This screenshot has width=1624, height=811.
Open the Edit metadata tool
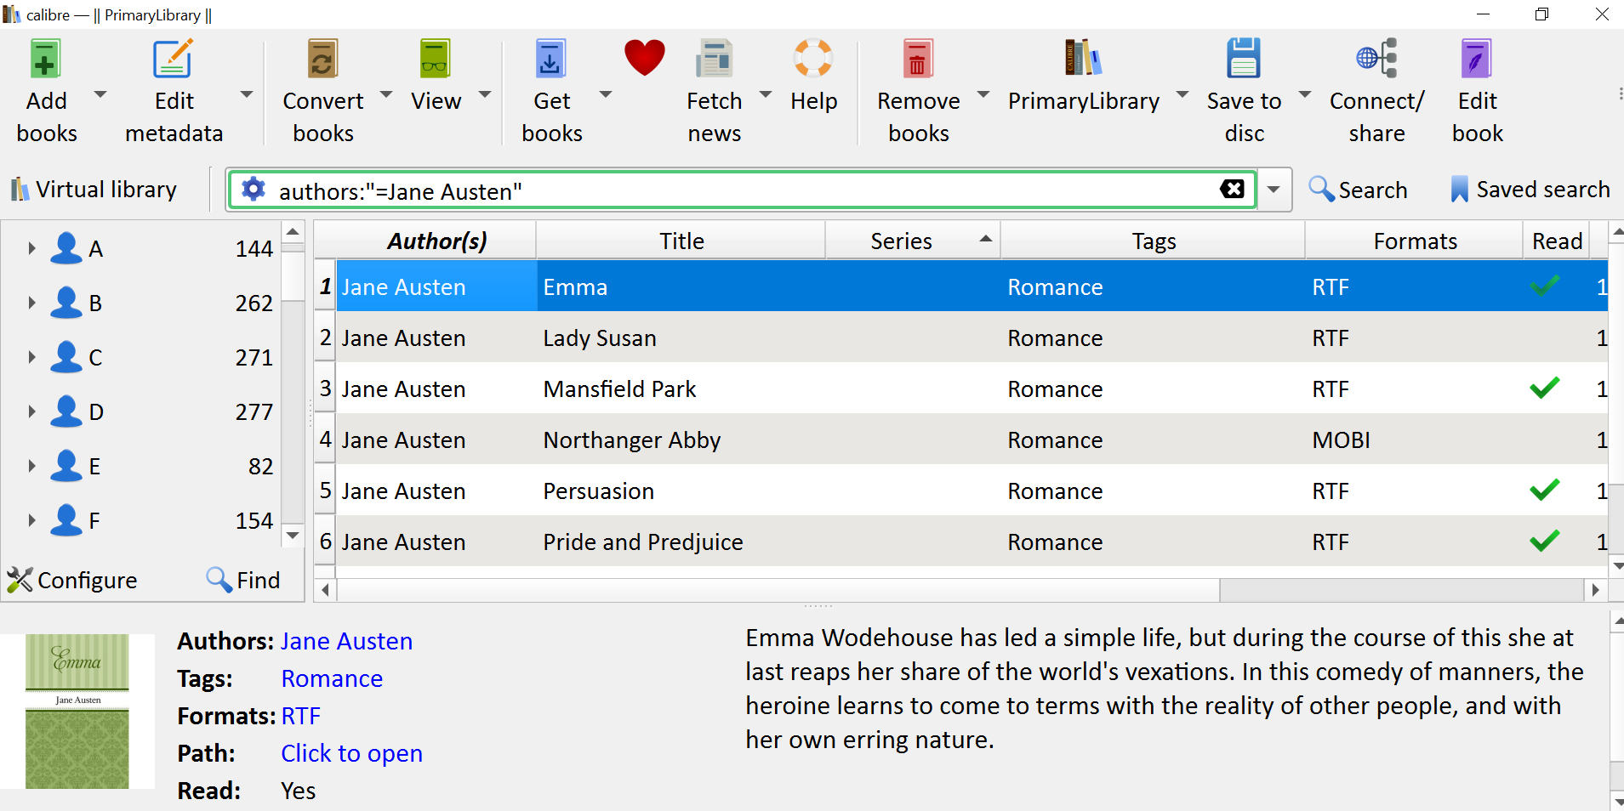click(174, 60)
